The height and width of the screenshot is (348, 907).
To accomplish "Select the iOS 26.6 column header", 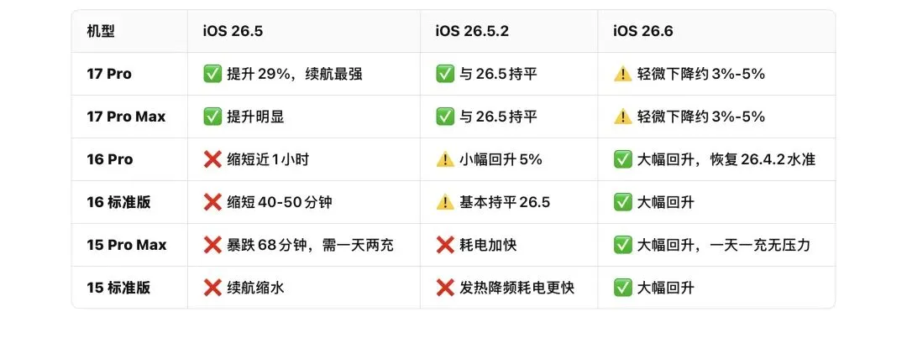I will [643, 31].
